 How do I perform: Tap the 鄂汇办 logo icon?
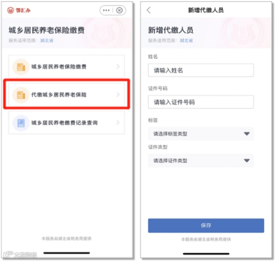pos(10,10)
